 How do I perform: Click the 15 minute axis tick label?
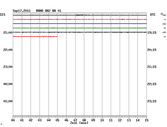(146, 120)
